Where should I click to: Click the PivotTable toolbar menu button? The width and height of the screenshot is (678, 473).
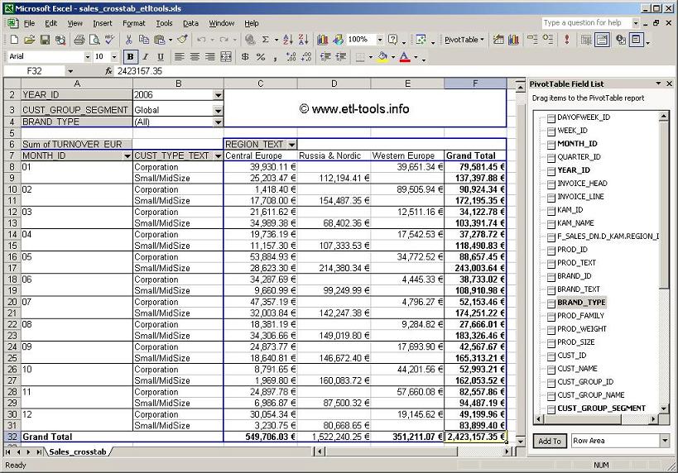[x=464, y=40]
